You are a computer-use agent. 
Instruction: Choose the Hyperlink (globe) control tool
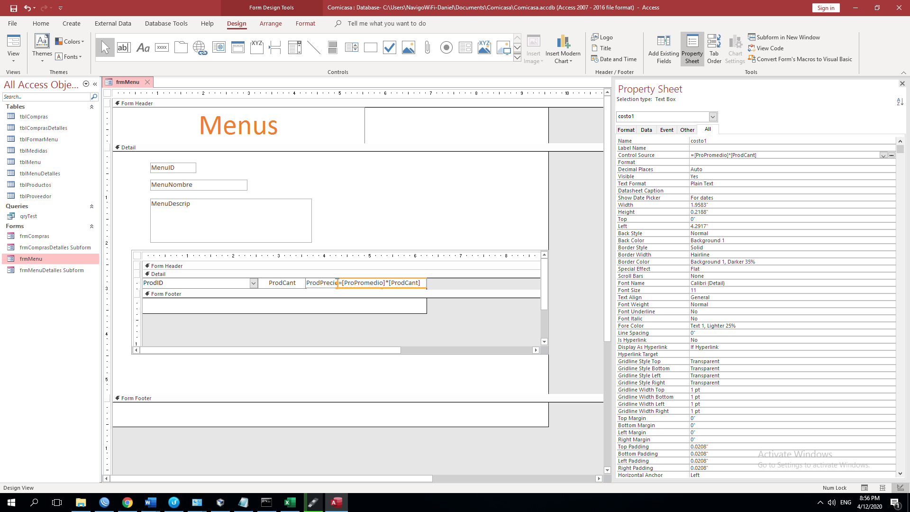tap(200, 47)
